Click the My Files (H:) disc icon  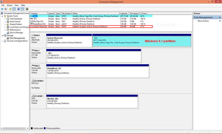click(32, 21)
